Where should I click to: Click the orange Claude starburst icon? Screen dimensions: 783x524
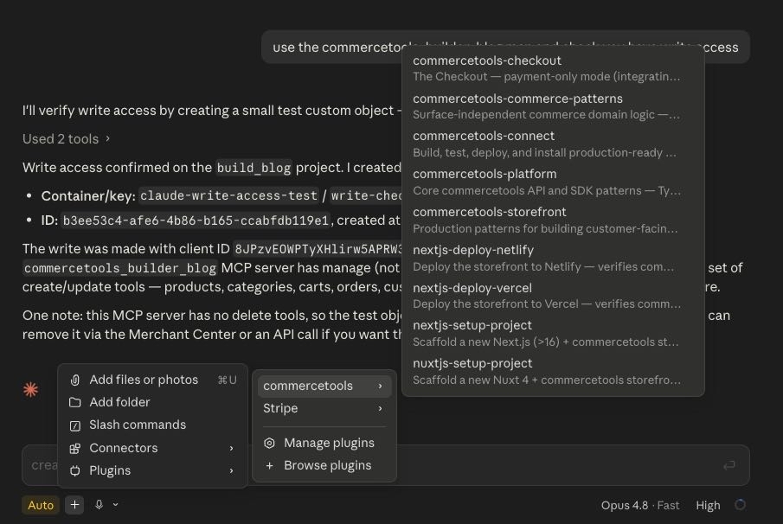(30, 389)
